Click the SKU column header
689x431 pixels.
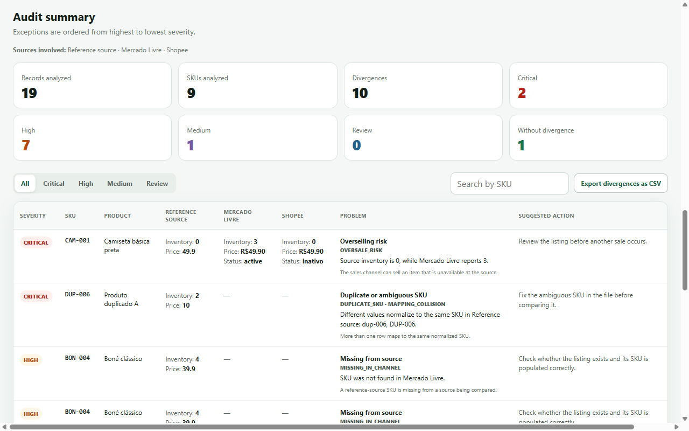click(71, 216)
